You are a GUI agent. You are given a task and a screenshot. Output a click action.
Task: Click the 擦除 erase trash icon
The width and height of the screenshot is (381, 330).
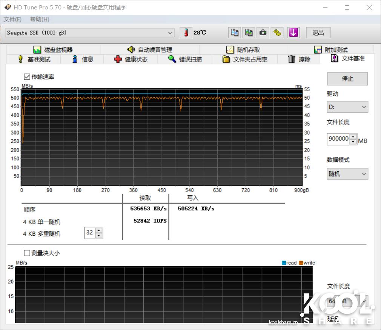pos(292,59)
